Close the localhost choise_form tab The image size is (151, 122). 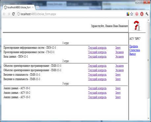coord(33,8)
